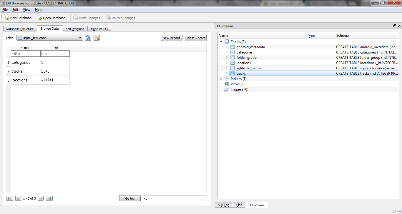Open the View menu

(26, 10)
